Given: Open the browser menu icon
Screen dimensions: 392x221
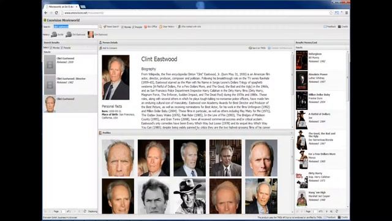Looking at the screenshot, I should tap(347, 13).
